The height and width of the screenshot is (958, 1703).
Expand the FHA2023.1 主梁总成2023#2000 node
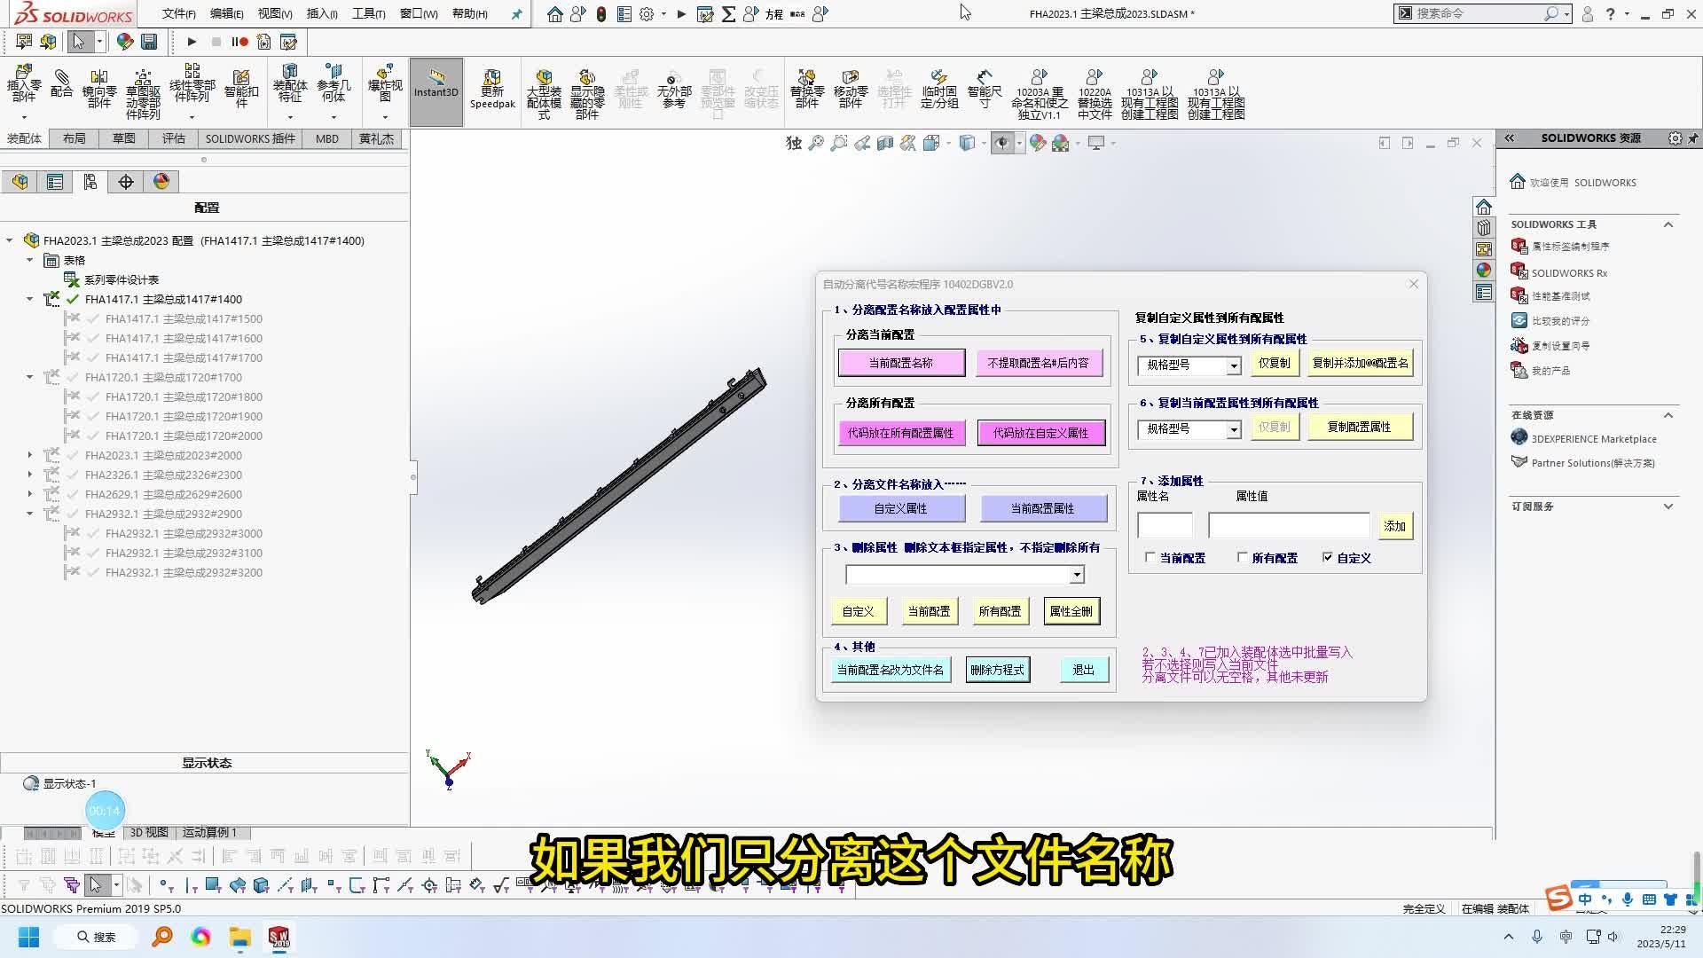(x=29, y=456)
